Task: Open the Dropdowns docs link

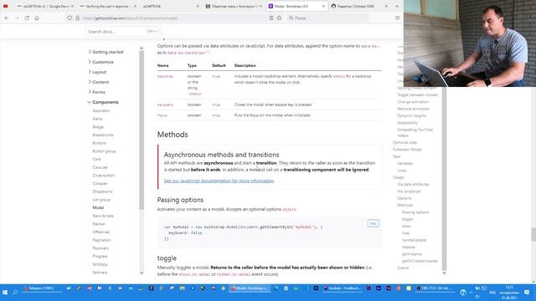Action: (102, 191)
